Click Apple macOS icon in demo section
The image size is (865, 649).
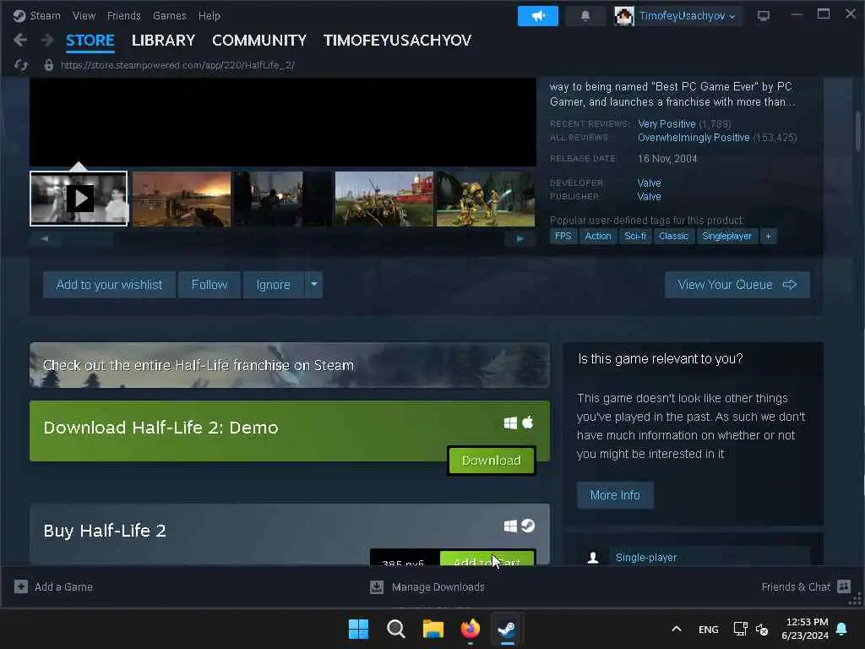click(528, 423)
